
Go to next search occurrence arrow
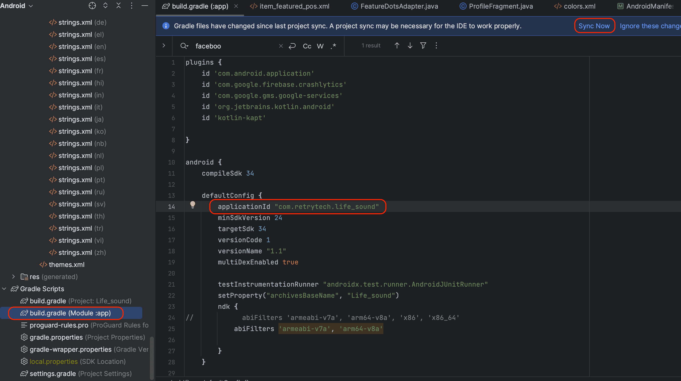(x=410, y=45)
